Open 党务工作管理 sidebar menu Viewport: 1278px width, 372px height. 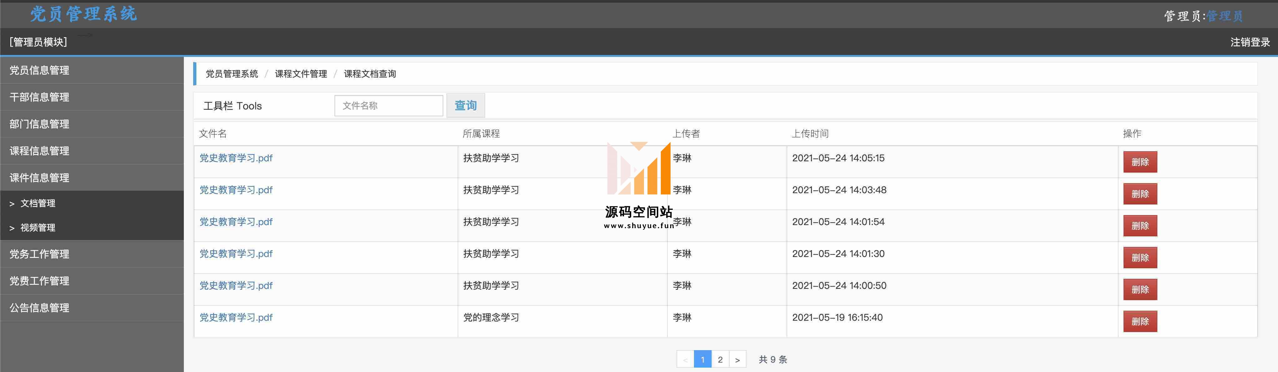click(x=92, y=254)
